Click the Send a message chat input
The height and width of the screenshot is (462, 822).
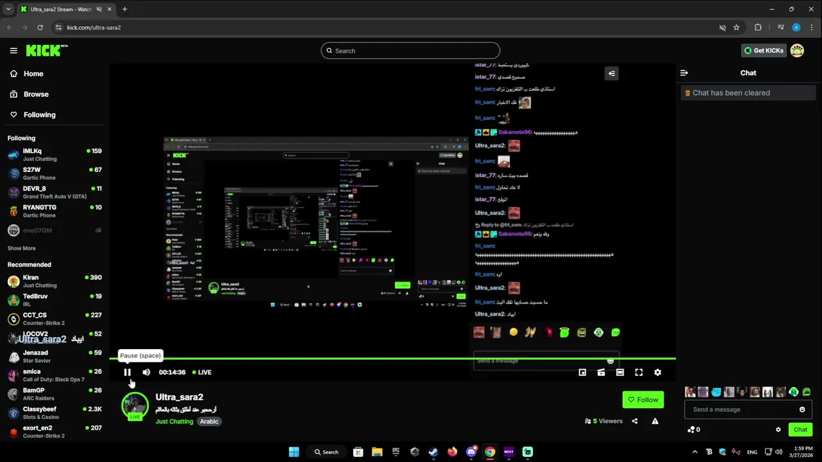pos(748,409)
